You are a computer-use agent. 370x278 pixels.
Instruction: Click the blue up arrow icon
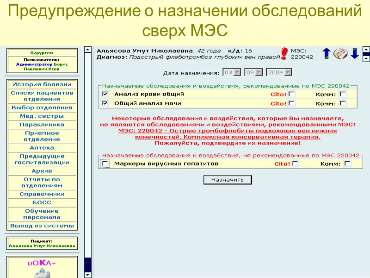coord(327,53)
